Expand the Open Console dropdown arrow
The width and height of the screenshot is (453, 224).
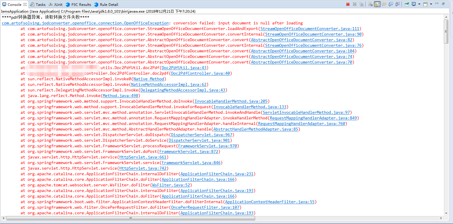click(431, 4)
